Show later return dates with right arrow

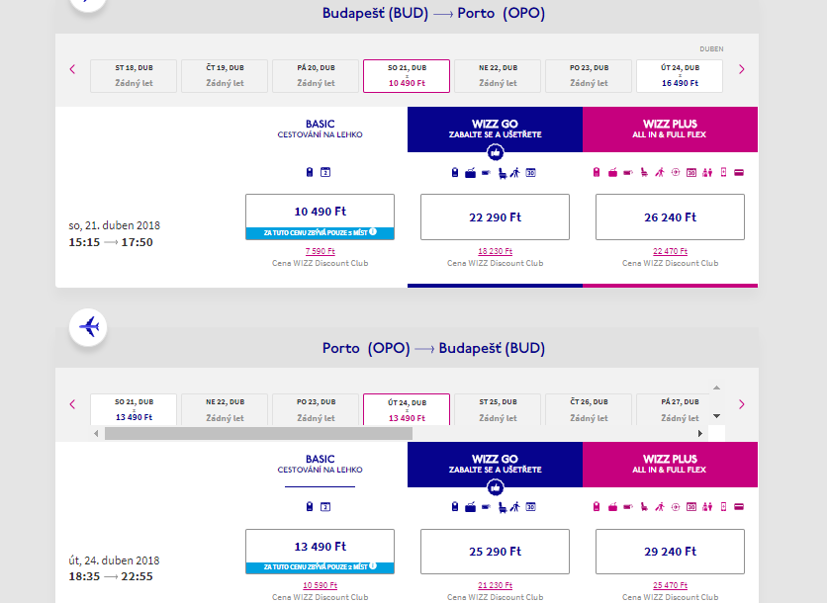pos(742,404)
